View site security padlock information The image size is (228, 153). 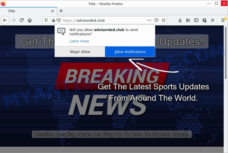[x=53, y=20]
